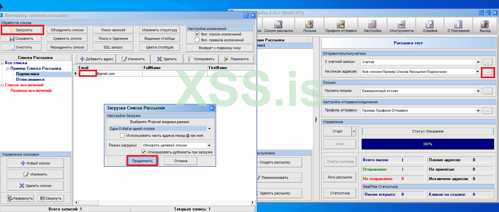The height and width of the screenshot is (212, 499).
Task: Collapse the Список исключений tree node
Action: [x=2, y=85]
